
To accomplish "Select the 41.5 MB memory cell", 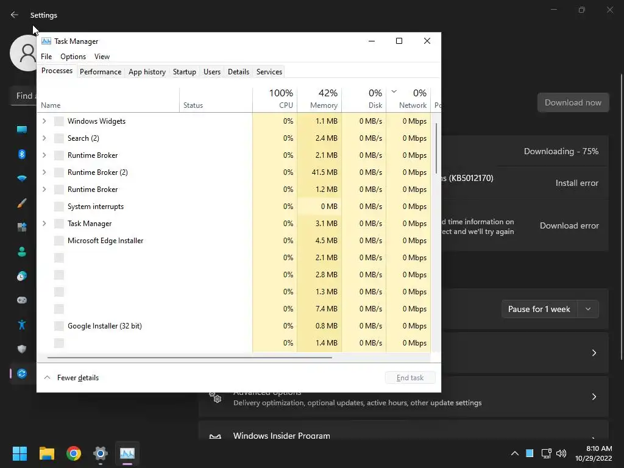I will 319,172.
